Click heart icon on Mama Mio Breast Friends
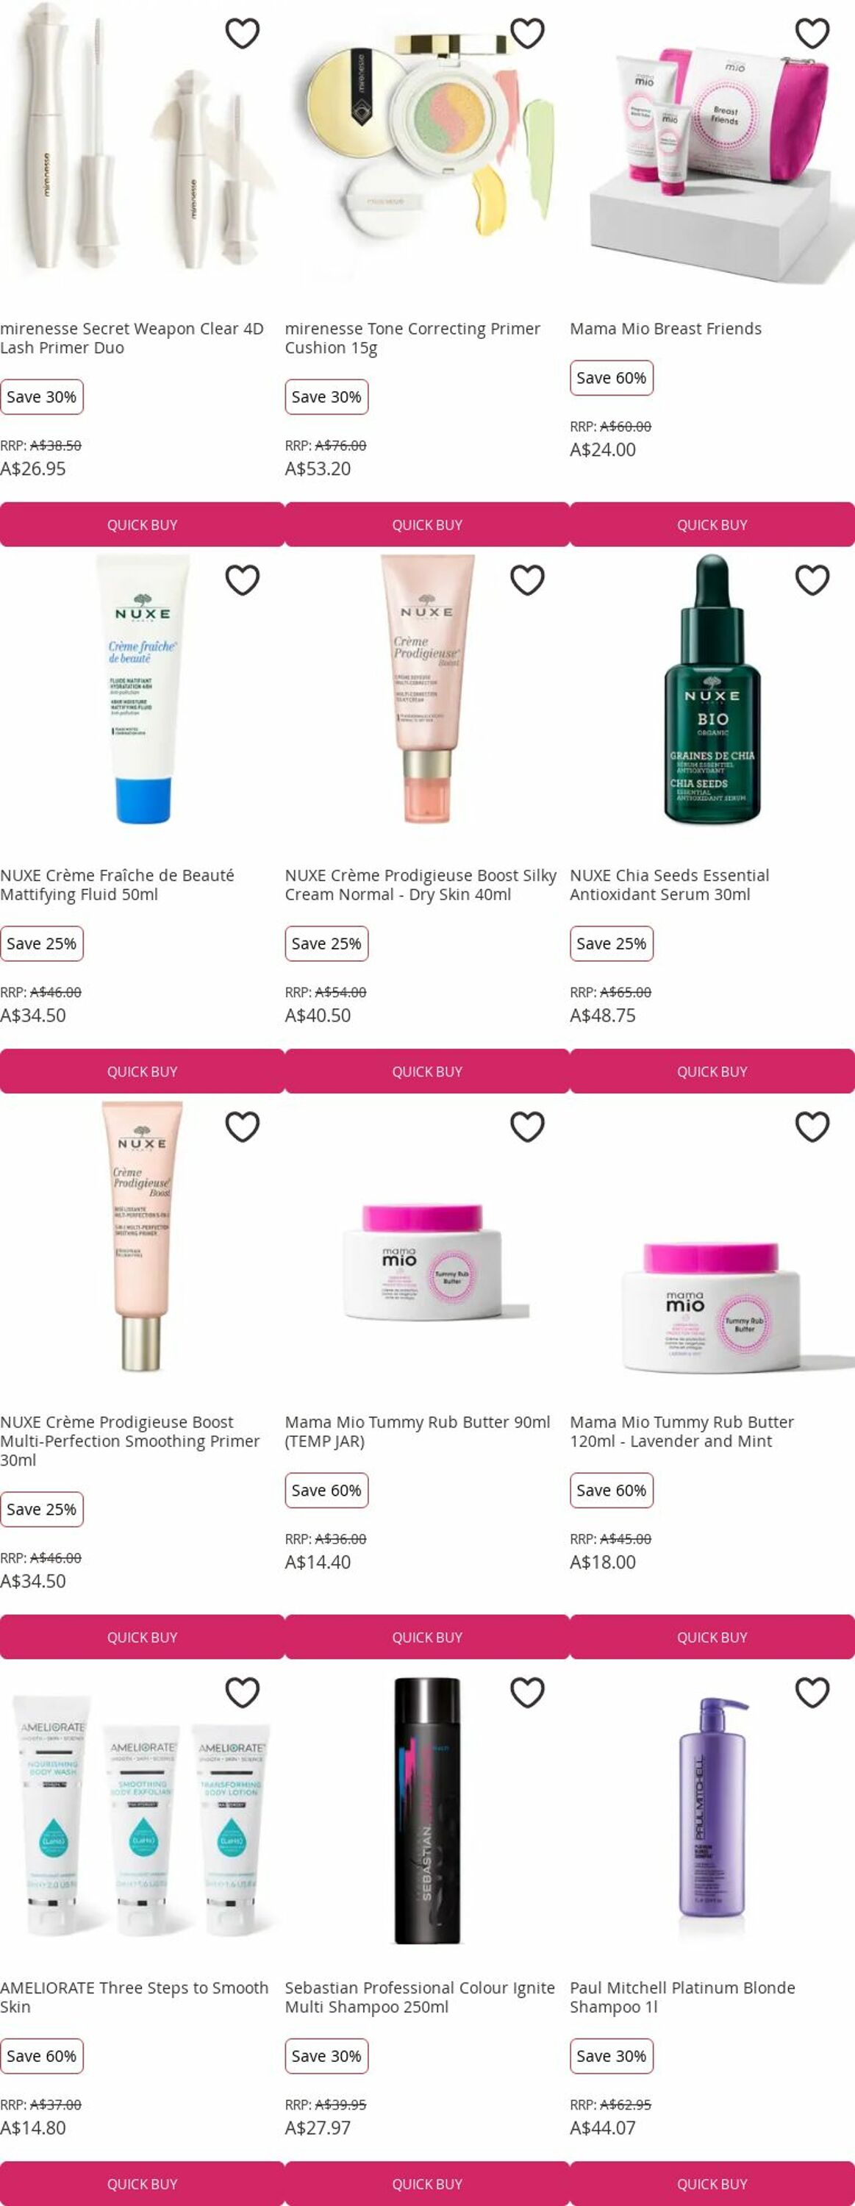Image resolution: width=855 pixels, height=2206 pixels. coord(812,33)
